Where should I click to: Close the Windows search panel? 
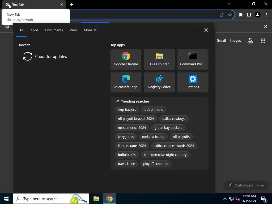[x=206, y=30]
